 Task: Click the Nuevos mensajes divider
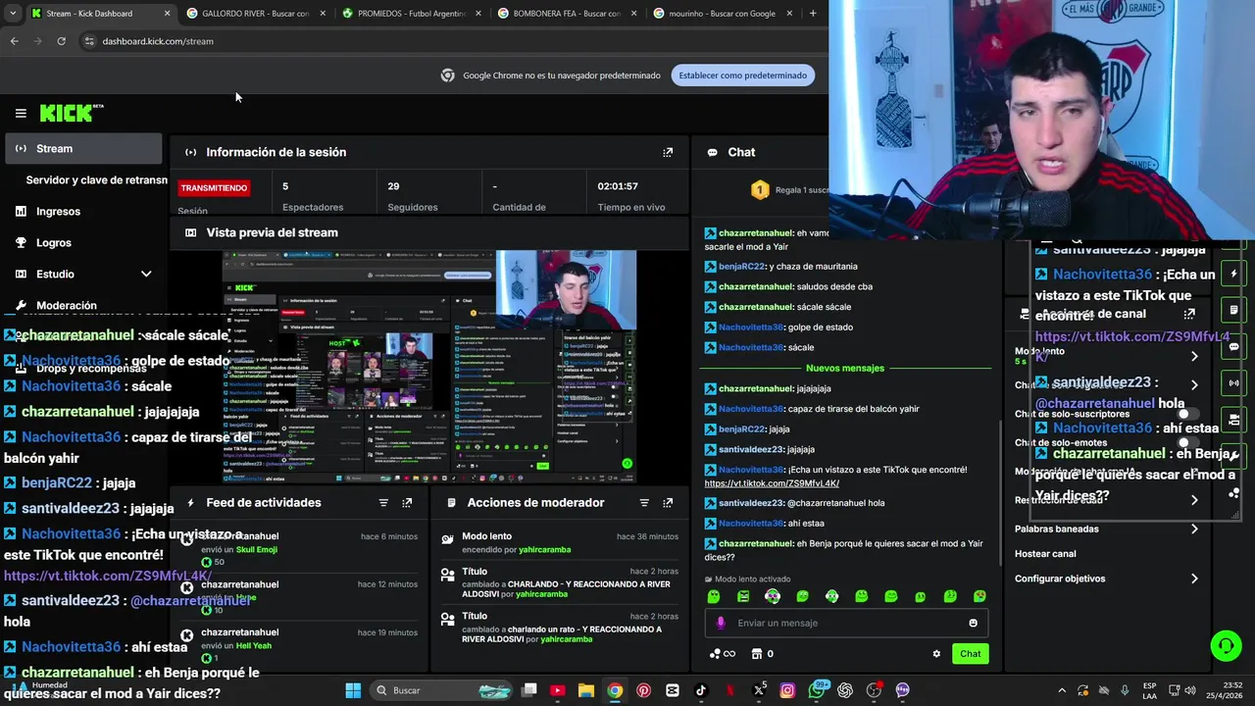click(845, 369)
